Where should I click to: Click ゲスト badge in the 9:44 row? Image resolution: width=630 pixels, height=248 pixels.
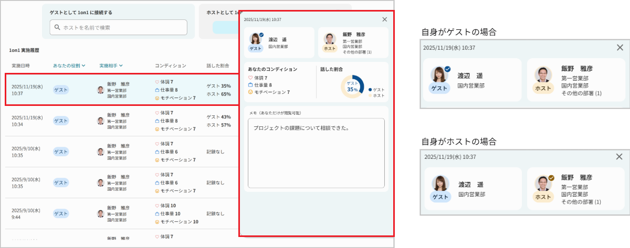pos(61,214)
